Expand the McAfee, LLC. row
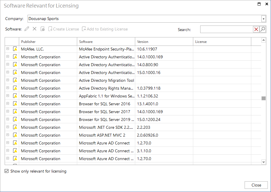The image size is (271, 192). click(8, 49)
